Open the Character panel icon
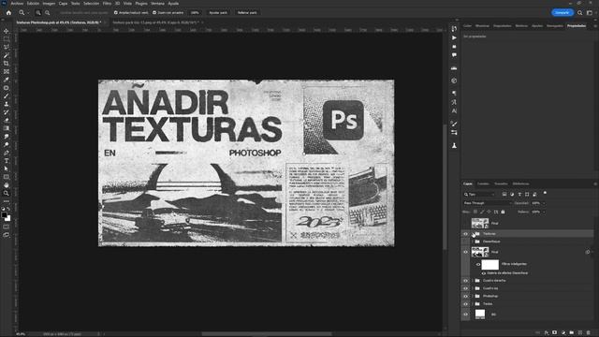This screenshot has width=599, height=337. coord(454,110)
